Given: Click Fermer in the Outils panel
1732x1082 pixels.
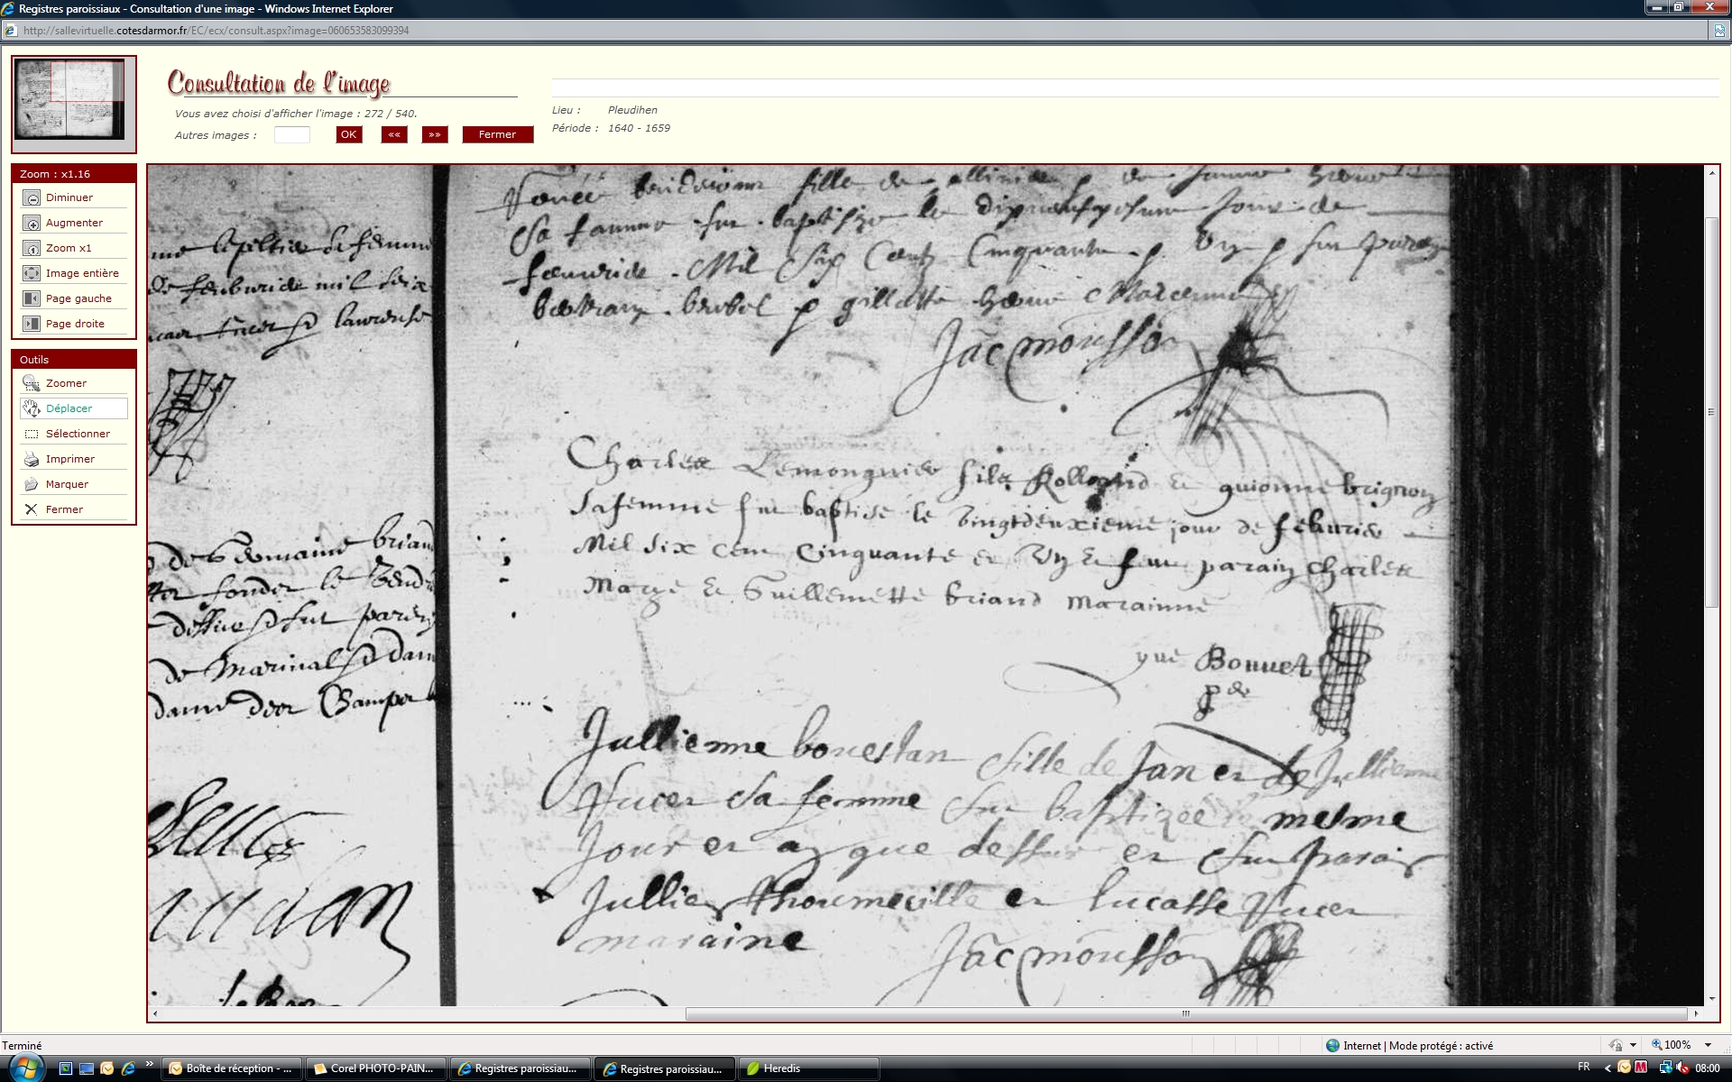Looking at the screenshot, I should click(63, 509).
